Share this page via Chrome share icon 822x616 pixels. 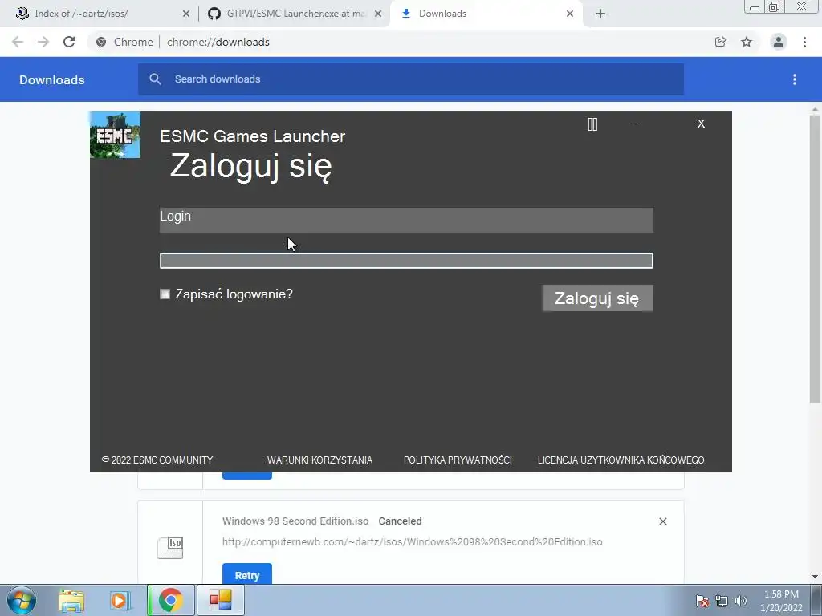click(x=721, y=42)
